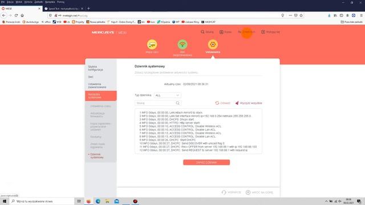
Task: Click the taskbar clock
Action: pos(348,201)
